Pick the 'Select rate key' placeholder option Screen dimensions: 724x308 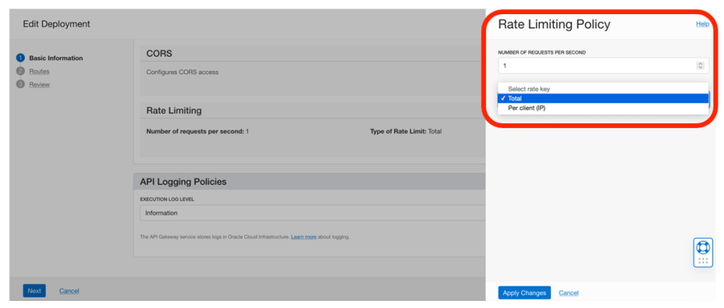tap(528, 89)
